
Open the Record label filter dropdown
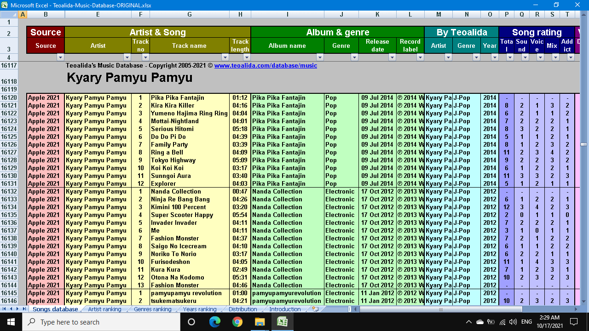(420, 57)
